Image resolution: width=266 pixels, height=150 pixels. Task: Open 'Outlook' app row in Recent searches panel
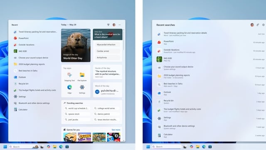pos(210,93)
